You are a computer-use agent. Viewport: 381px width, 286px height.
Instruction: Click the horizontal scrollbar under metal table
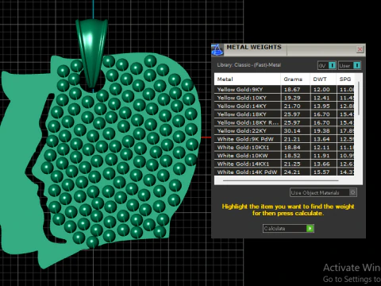[x=281, y=180]
